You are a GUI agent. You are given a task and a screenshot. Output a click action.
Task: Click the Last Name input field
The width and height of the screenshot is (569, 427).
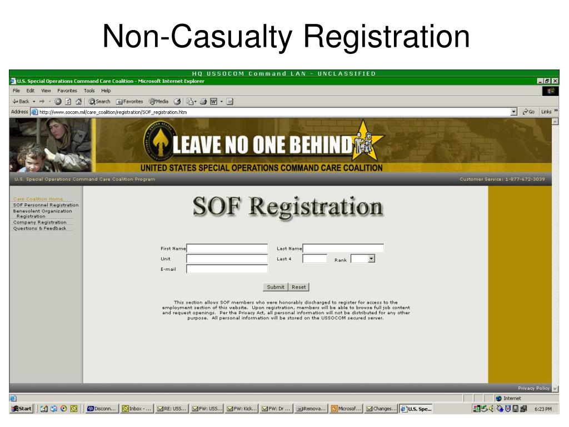pos(343,249)
